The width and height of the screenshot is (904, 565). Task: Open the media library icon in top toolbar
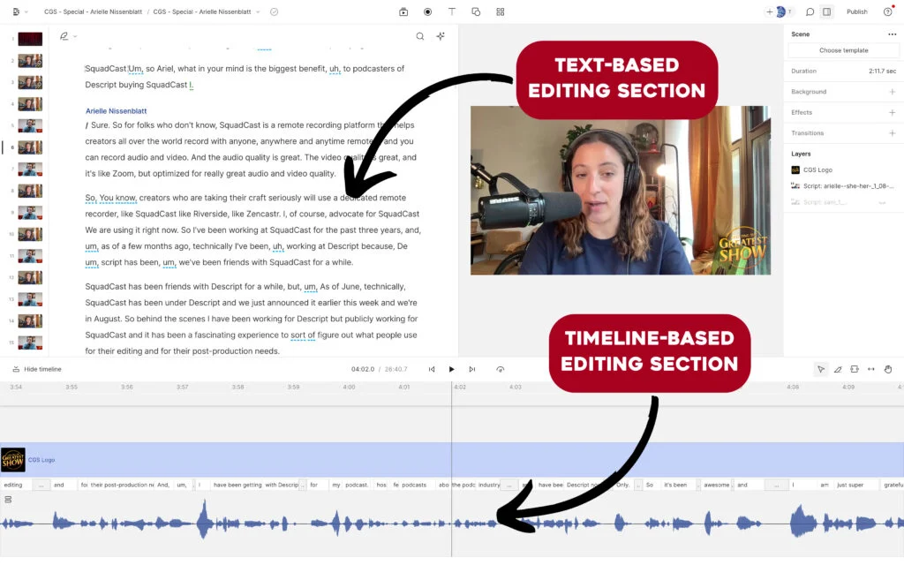[403, 11]
